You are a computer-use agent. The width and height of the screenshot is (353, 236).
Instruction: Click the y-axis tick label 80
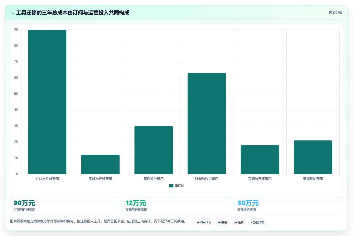coord(16,46)
